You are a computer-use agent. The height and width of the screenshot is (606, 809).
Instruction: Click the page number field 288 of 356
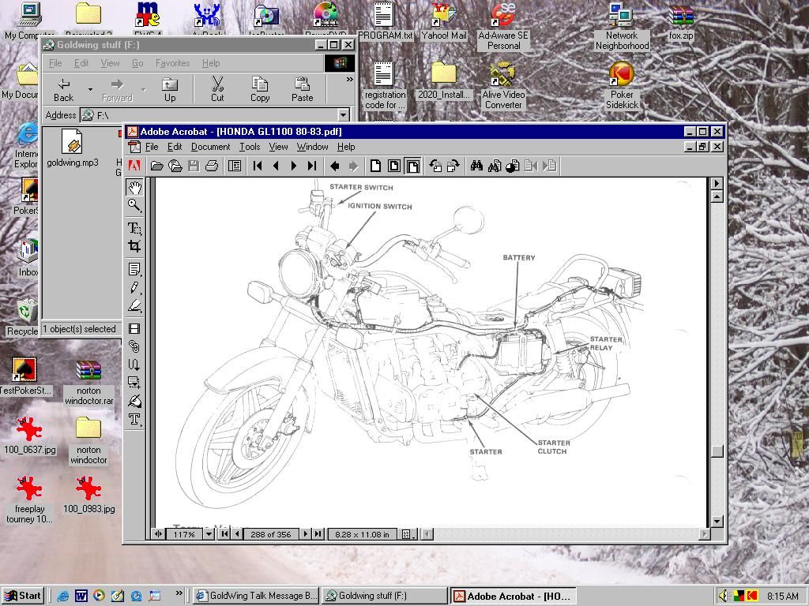271,534
